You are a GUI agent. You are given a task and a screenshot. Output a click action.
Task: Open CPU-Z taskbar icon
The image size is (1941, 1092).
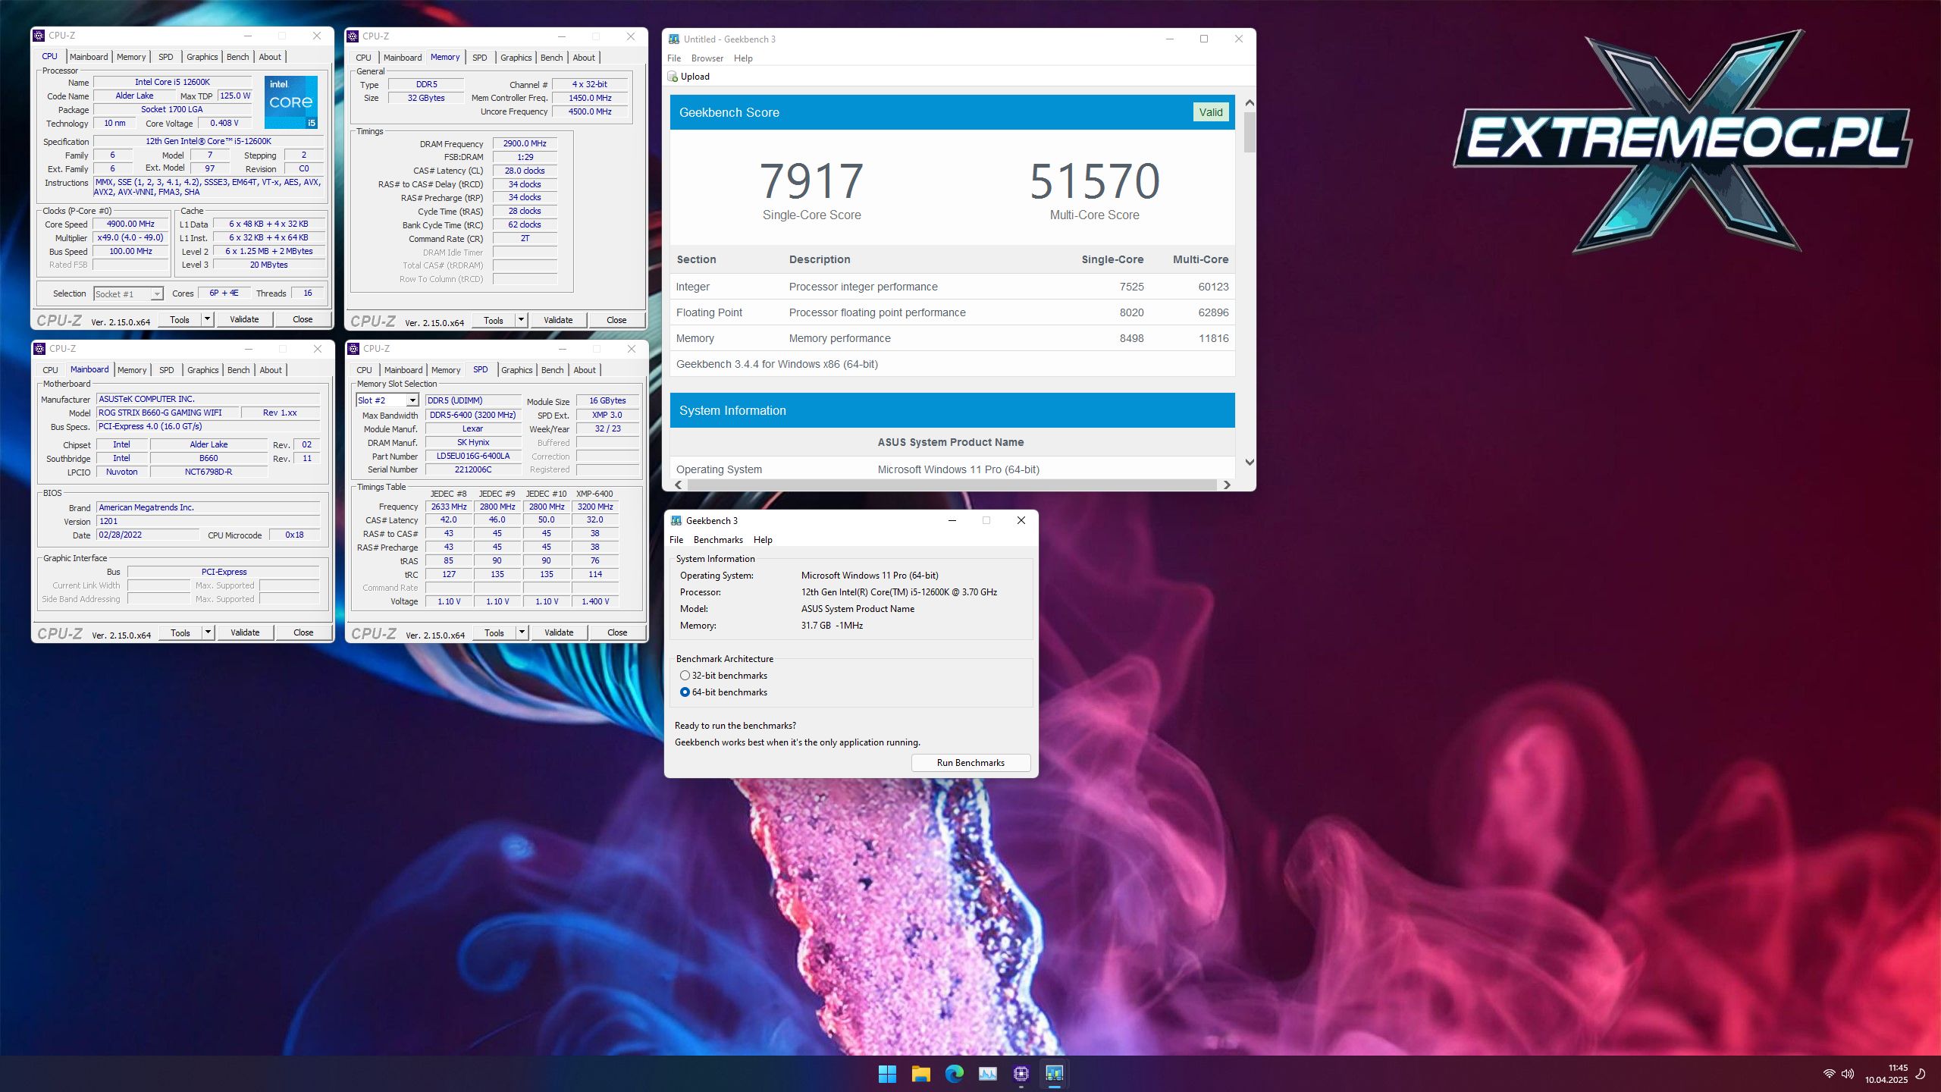(x=1021, y=1073)
